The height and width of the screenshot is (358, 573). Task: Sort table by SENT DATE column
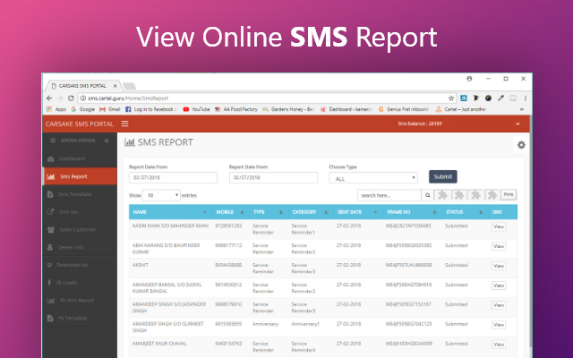click(x=357, y=212)
